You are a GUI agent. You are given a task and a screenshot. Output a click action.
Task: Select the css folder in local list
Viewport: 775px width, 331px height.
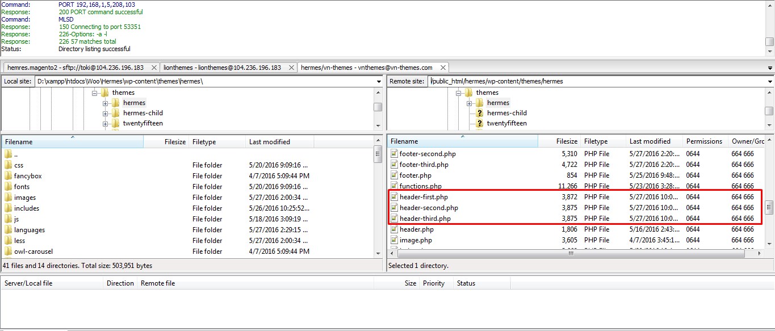click(x=19, y=165)
